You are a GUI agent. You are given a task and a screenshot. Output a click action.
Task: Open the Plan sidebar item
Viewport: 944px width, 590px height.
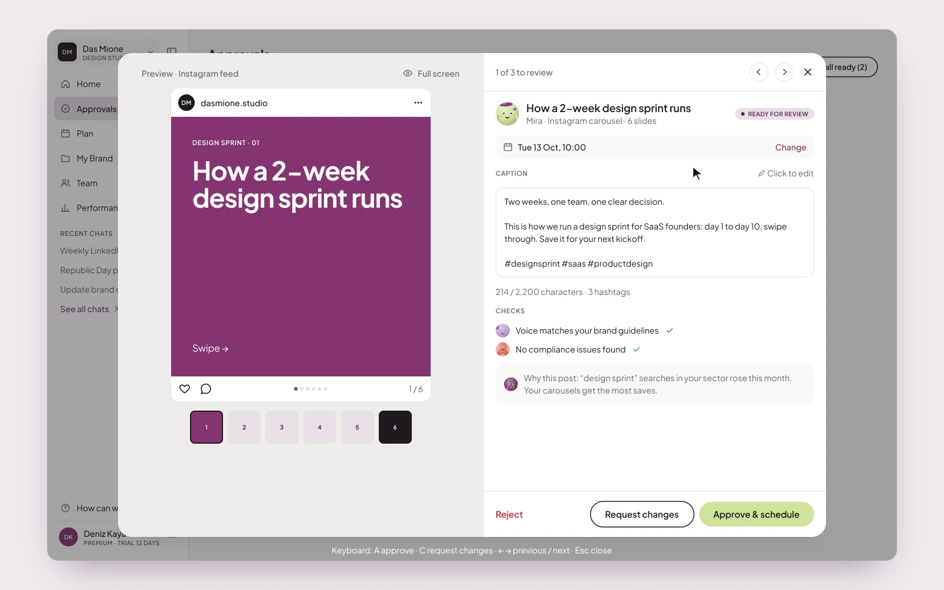pos(86,133)
